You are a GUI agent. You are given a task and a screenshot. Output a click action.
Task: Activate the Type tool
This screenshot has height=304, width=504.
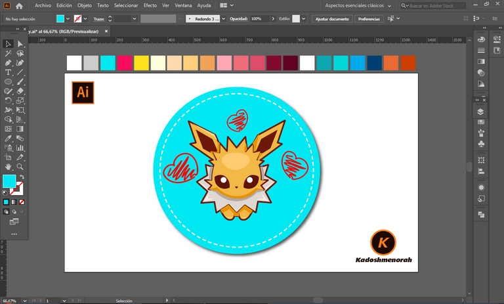tap(8, 72)
